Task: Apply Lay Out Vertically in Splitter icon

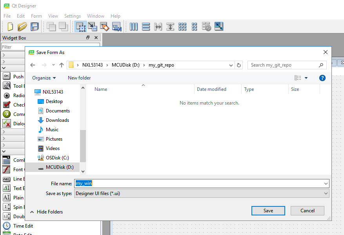Action: (170, 27)
